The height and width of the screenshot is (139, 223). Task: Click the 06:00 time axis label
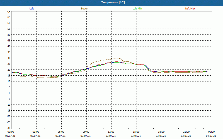click(61, 132)
